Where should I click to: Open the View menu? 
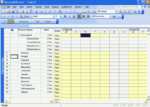pyautogui.click(x=22, y=7)
